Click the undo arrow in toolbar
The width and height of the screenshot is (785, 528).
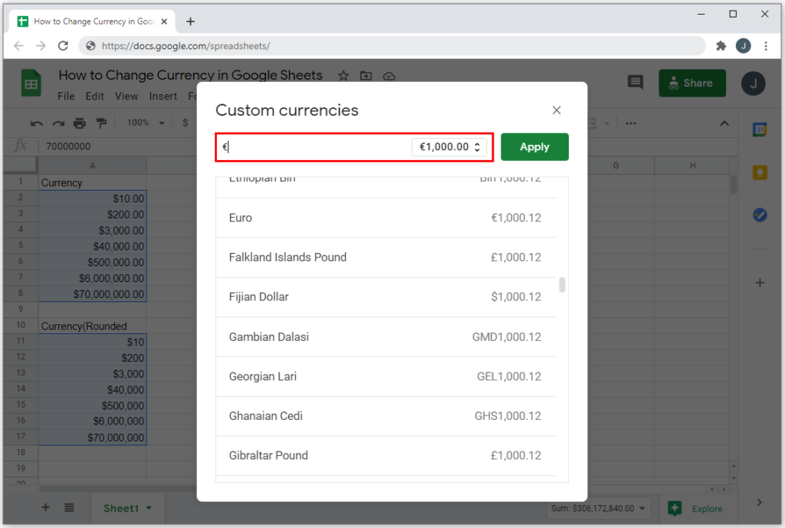click(36, 123)
